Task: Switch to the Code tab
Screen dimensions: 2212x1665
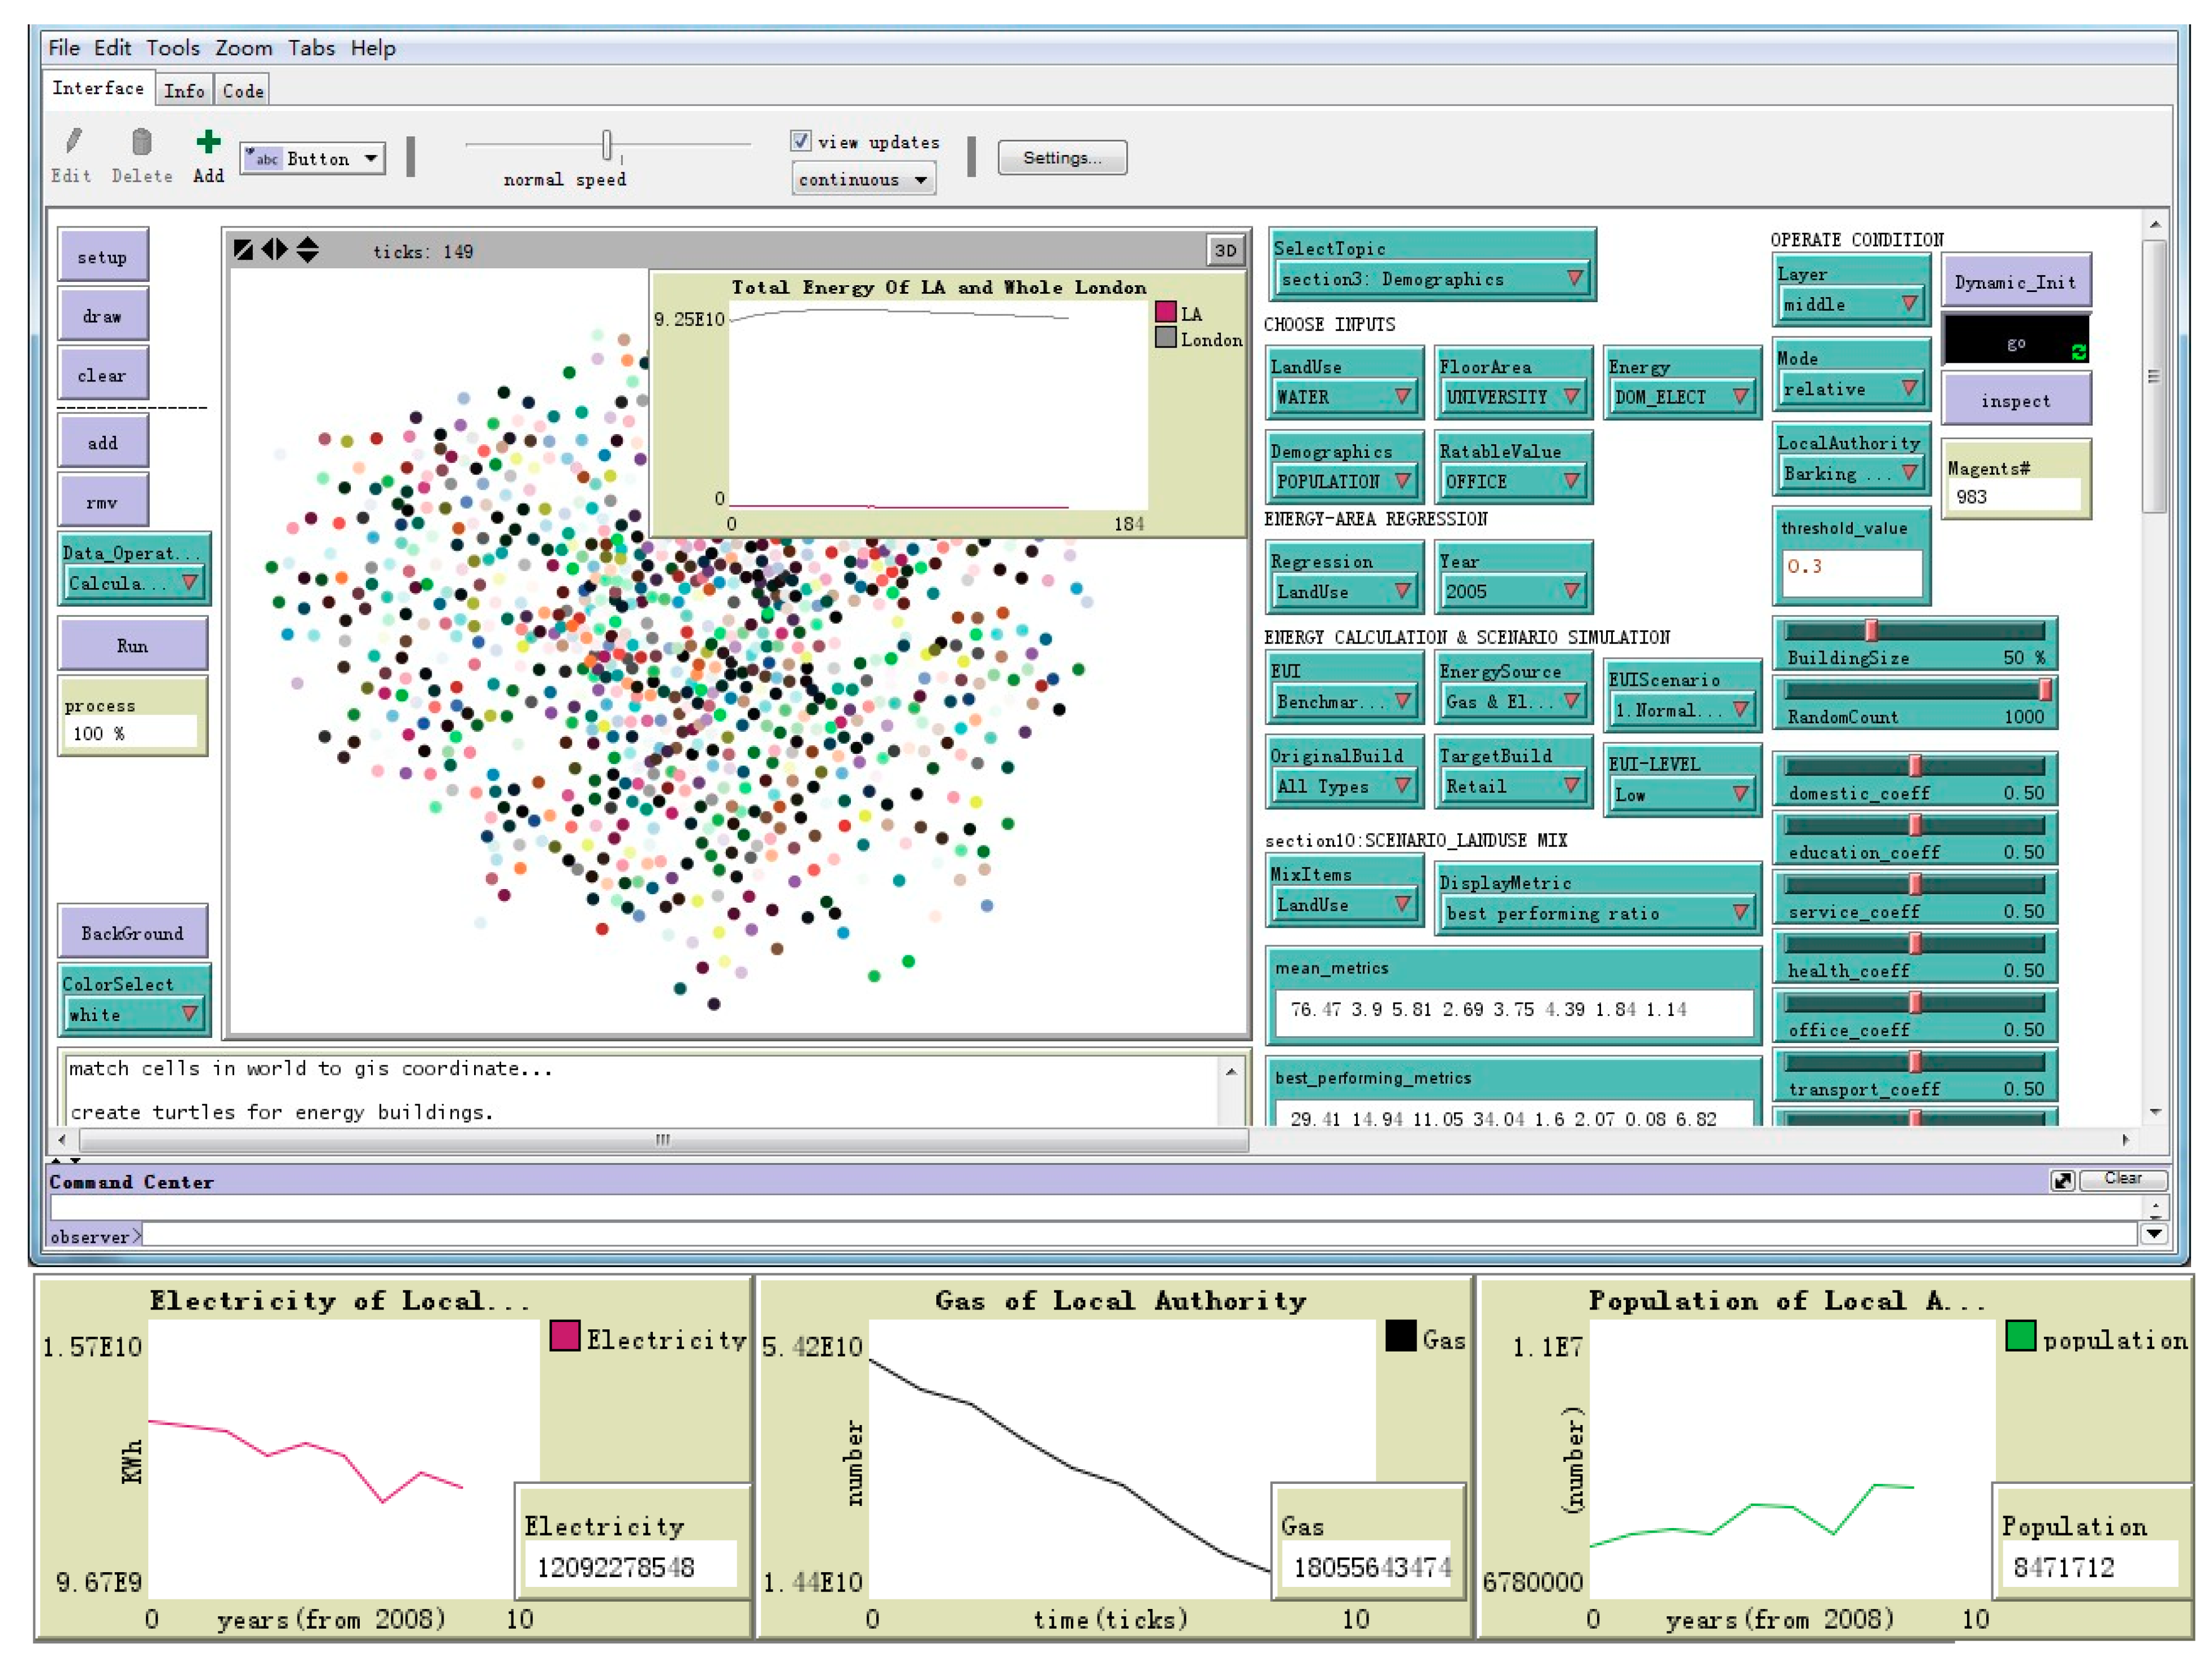Action: 243,91
